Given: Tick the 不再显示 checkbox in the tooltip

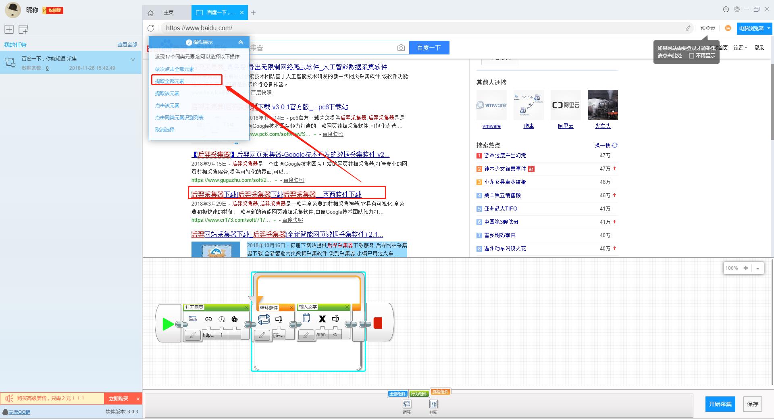Looking at the screenshot, I should [x=691, y=56].
